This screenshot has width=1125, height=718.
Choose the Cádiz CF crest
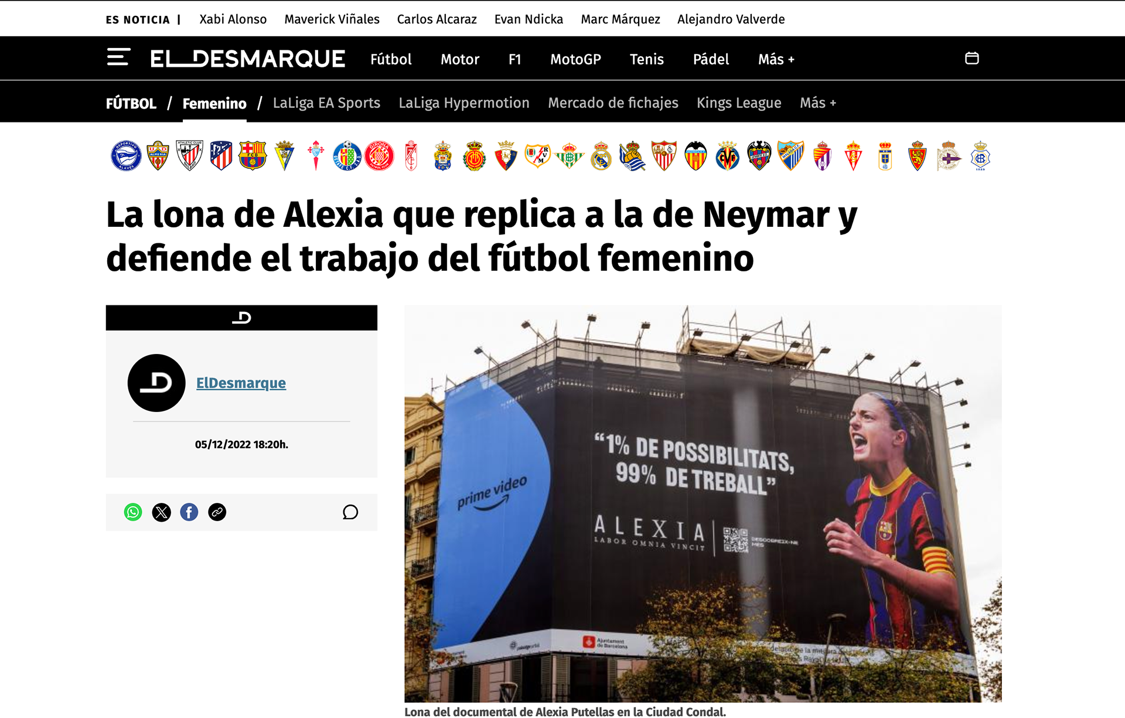click(x=284, y=156)
